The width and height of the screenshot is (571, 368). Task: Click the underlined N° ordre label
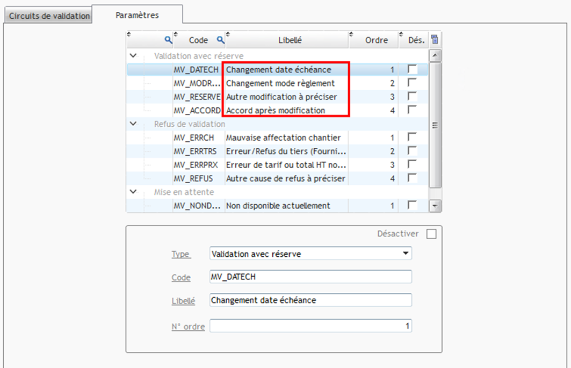point(189,326)
